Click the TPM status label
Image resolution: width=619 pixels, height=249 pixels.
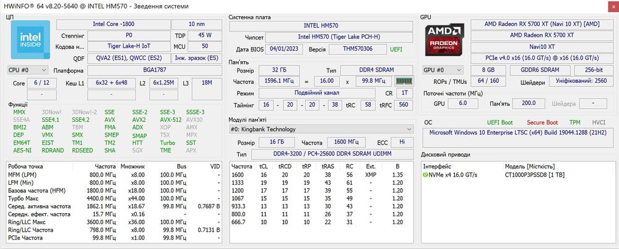click(575, 122)
